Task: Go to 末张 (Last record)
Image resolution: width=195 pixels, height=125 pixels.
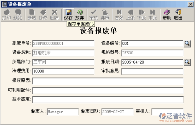Action: (x=153, y=14)
